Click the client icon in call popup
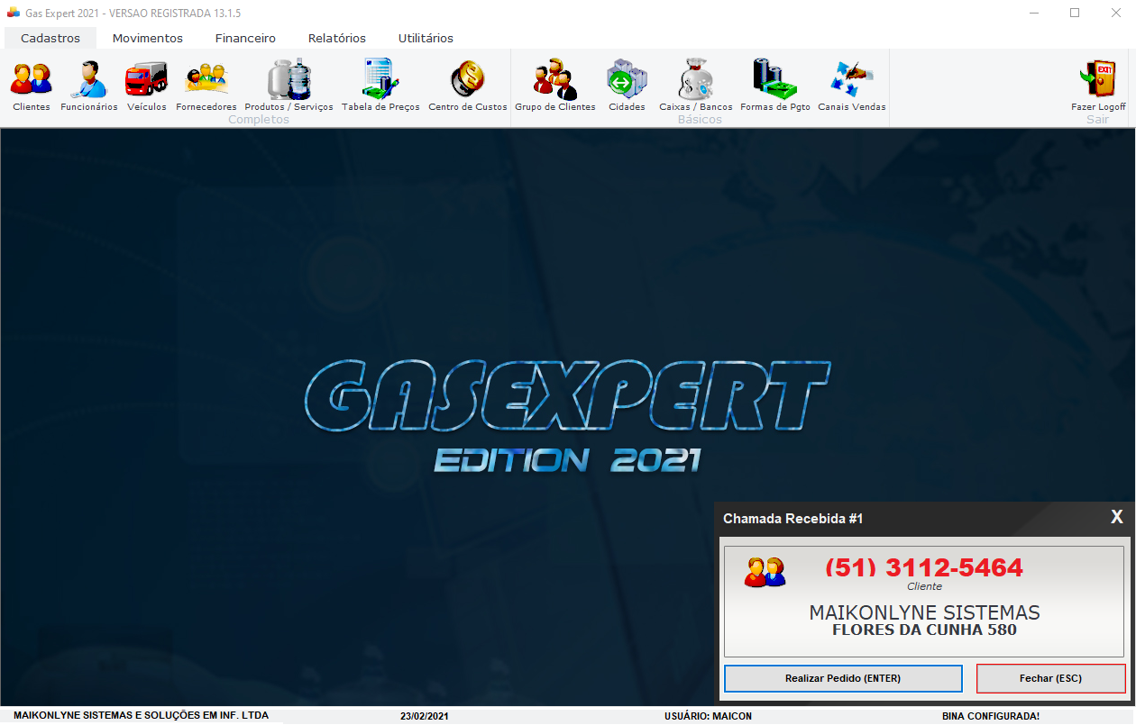Image resolution: width=1136 pixels, height=725 pixels. click(x=765, y=572)
